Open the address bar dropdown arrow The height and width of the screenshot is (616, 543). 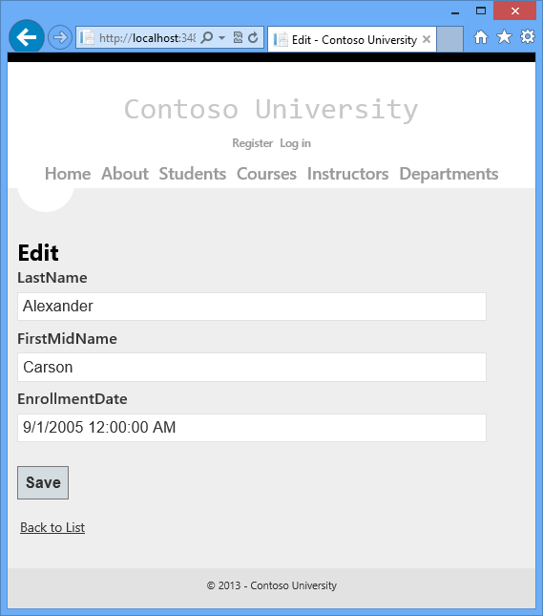(x=221, y=38)
